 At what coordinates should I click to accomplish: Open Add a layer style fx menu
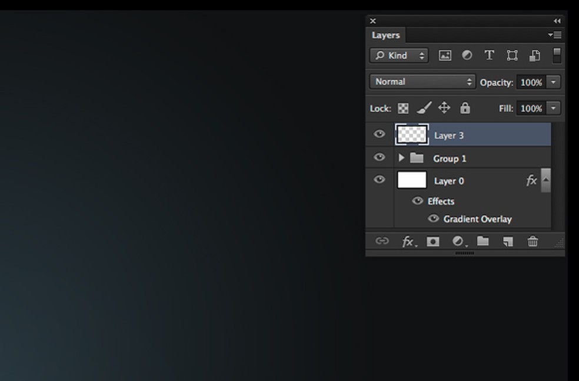(x=409, y=242)
